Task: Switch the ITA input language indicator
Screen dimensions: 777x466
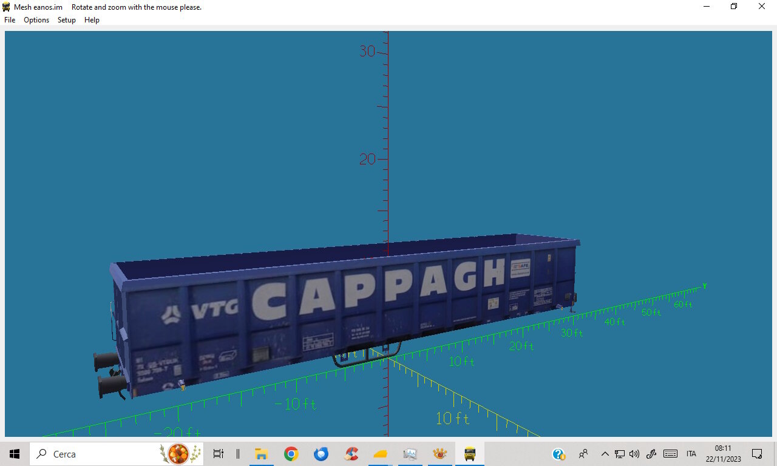Action: tap(691, 454)
